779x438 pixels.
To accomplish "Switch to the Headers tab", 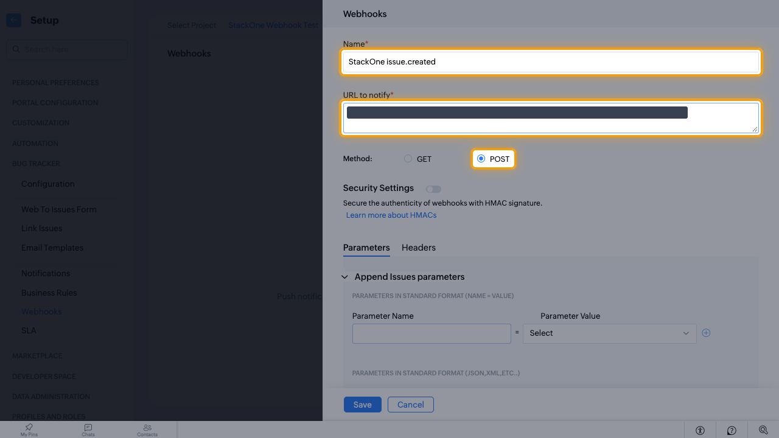I will click(419, 248).
